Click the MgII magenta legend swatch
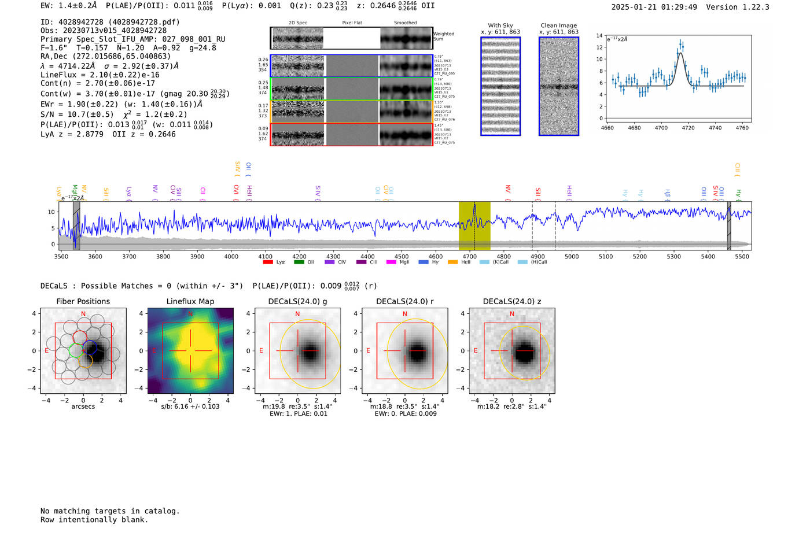The width and height of the screenshot is (810, 551). coord(391,262)
